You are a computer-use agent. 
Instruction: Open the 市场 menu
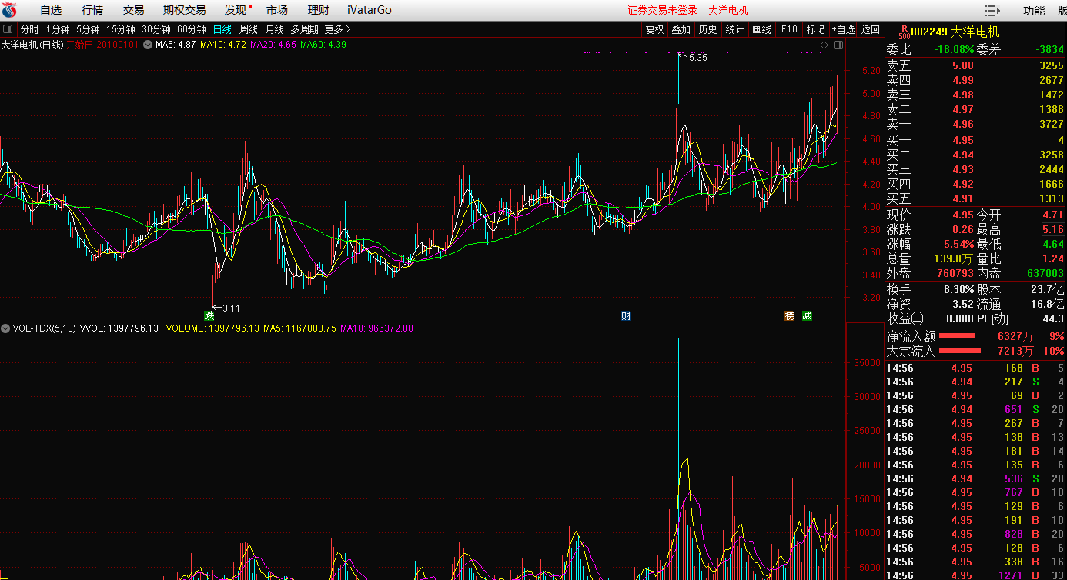277,10
